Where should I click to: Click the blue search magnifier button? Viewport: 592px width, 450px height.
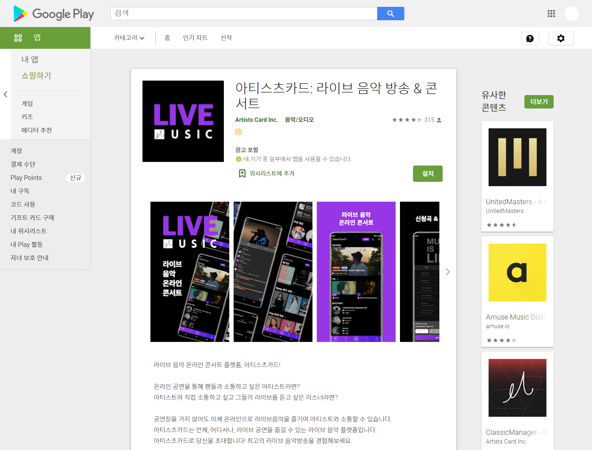(391, 13)
